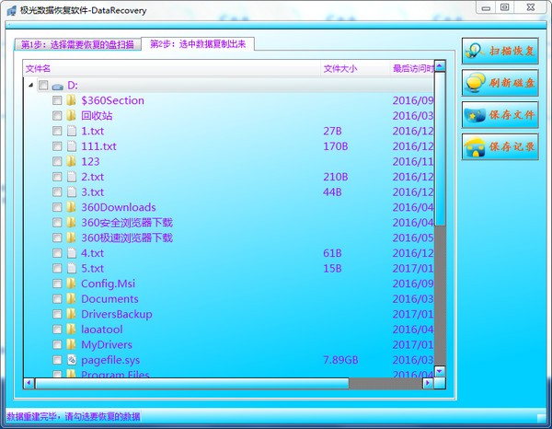Collapse the D: drive tree node
552x429 pixels.
29,86
